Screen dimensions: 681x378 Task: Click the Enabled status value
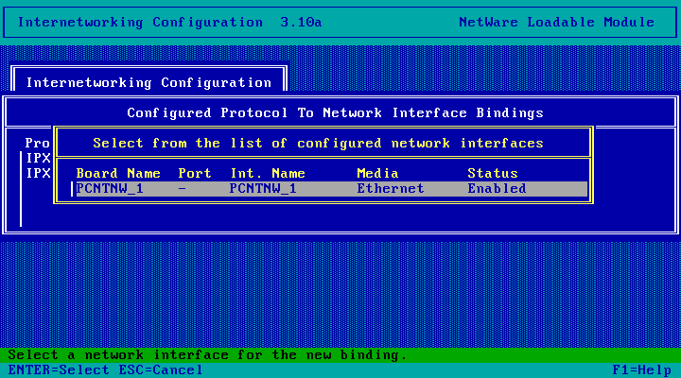point(497,189)
